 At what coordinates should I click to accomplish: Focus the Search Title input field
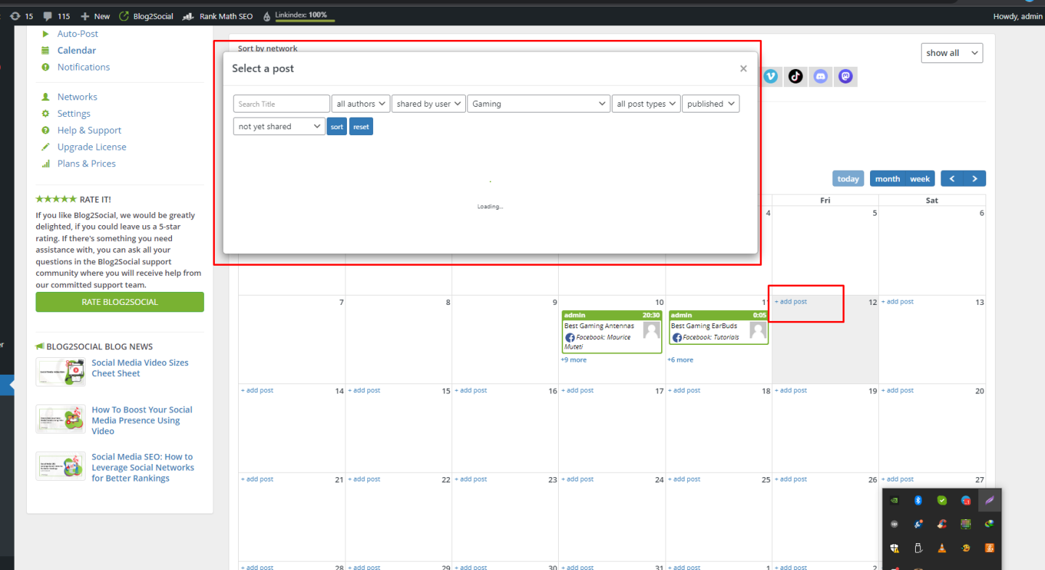coord(282,104)
